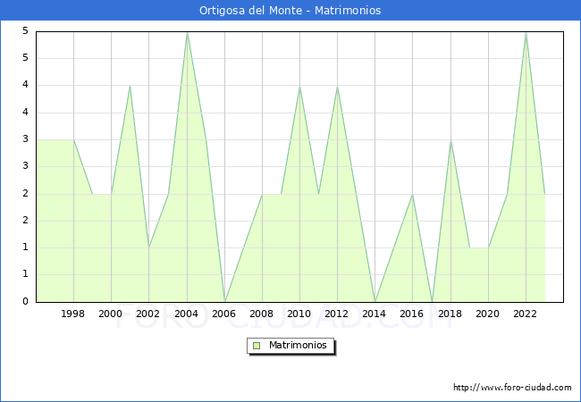Select the 1998 x-axis label
This screenshot has width=581, height=402.
[73, 314]
